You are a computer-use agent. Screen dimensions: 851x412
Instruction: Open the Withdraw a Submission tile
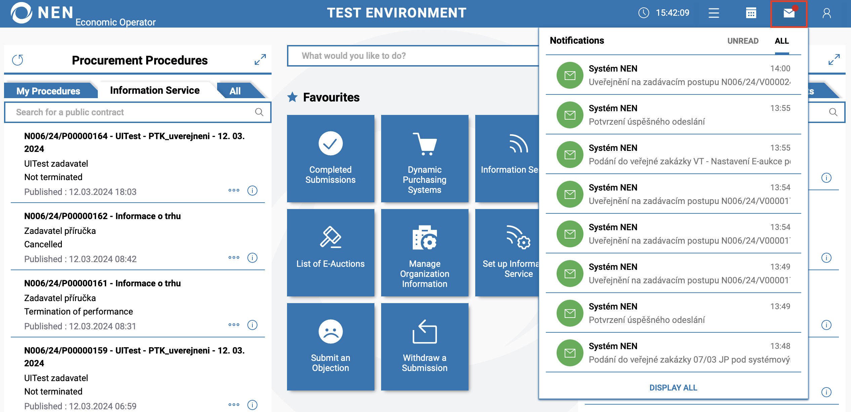(x=424, y=347)
